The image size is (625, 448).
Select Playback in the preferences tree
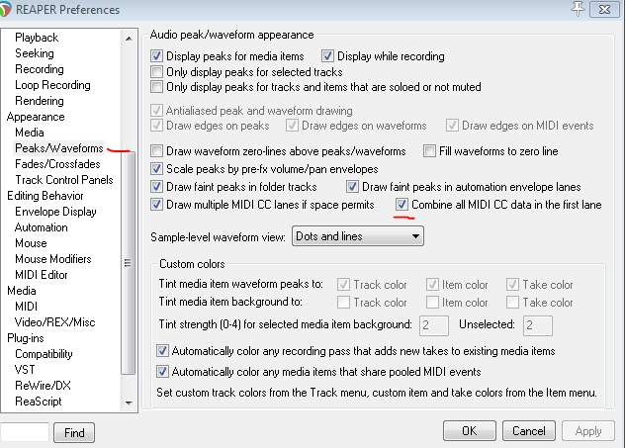click(x=37, y=38)
